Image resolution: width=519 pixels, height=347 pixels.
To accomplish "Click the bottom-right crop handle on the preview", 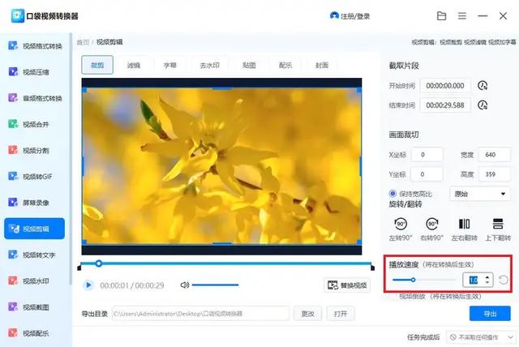I will point(359,242).
